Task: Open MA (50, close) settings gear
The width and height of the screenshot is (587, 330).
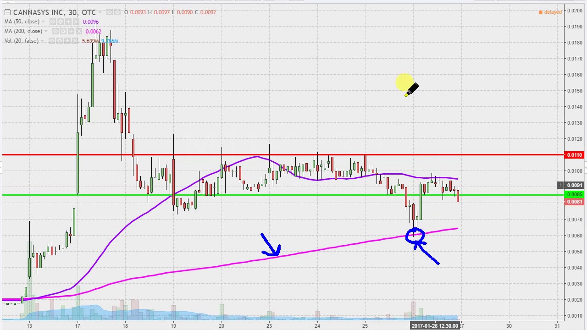Action: (61, 22)
